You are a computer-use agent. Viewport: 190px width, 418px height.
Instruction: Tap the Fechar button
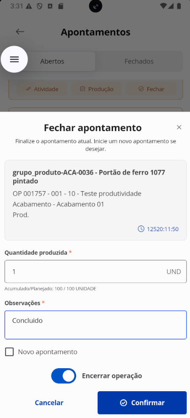pos(151,89)
